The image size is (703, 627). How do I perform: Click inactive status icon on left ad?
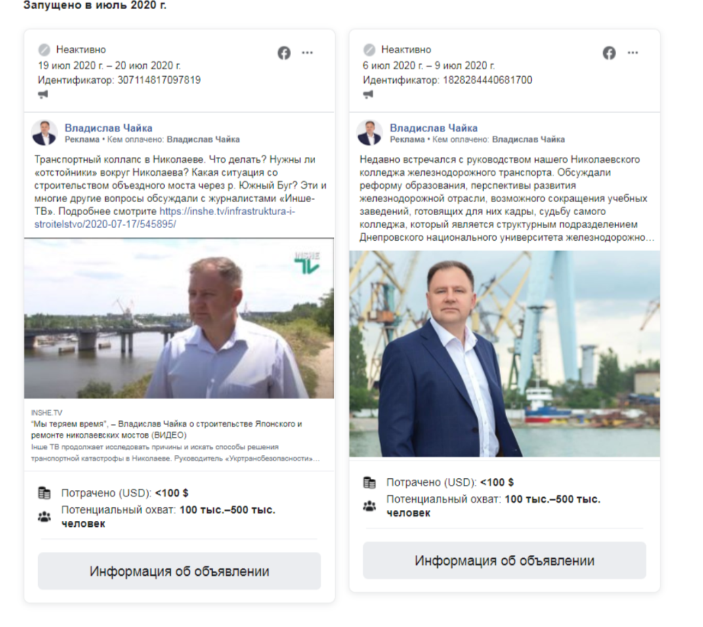(x=44, y=50)
